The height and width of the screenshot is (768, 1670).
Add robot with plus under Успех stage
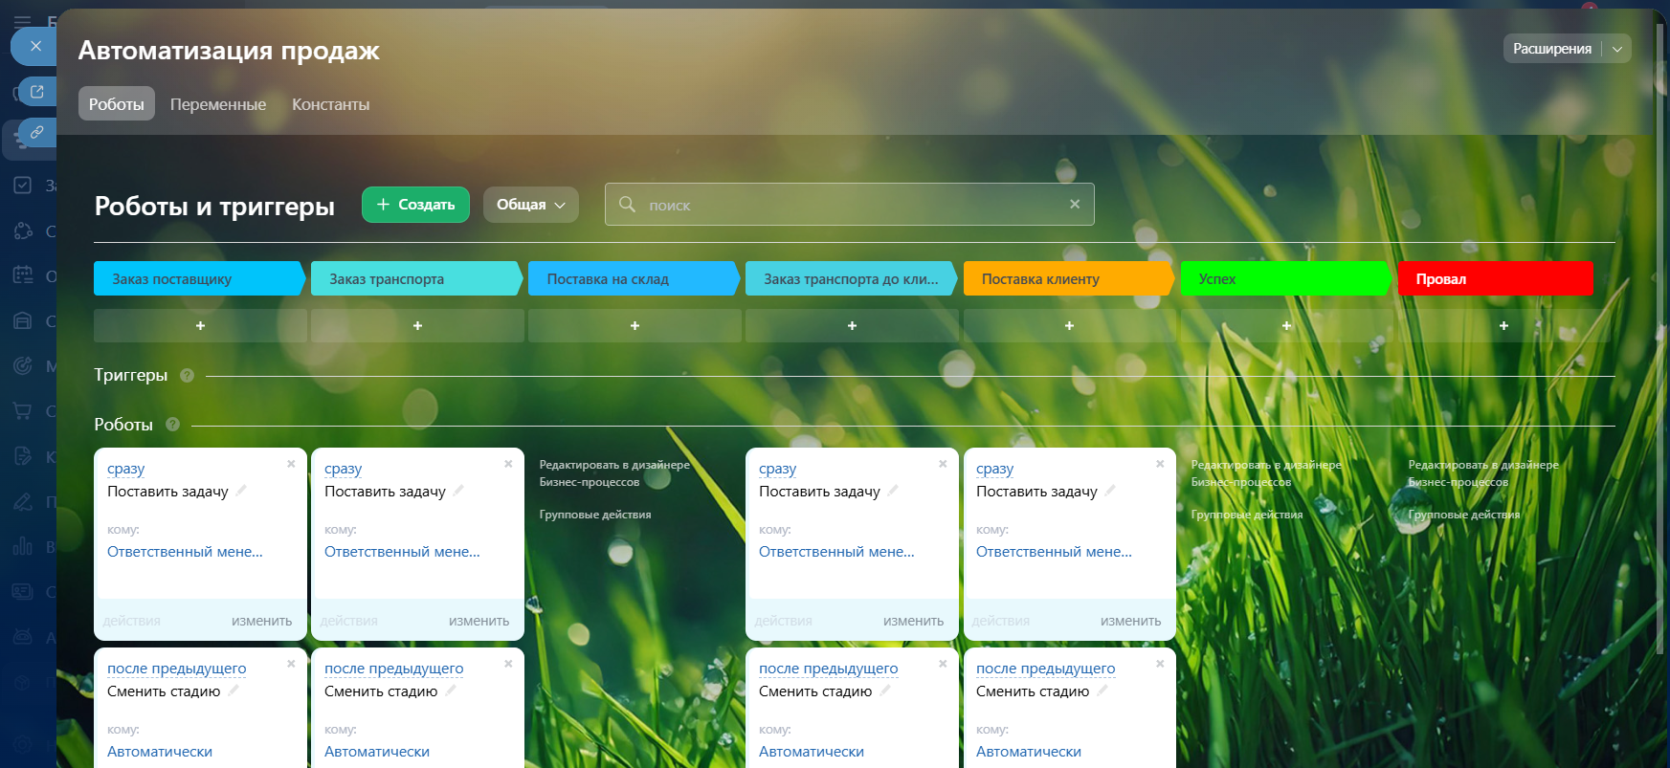click(x=1286, y=326)
